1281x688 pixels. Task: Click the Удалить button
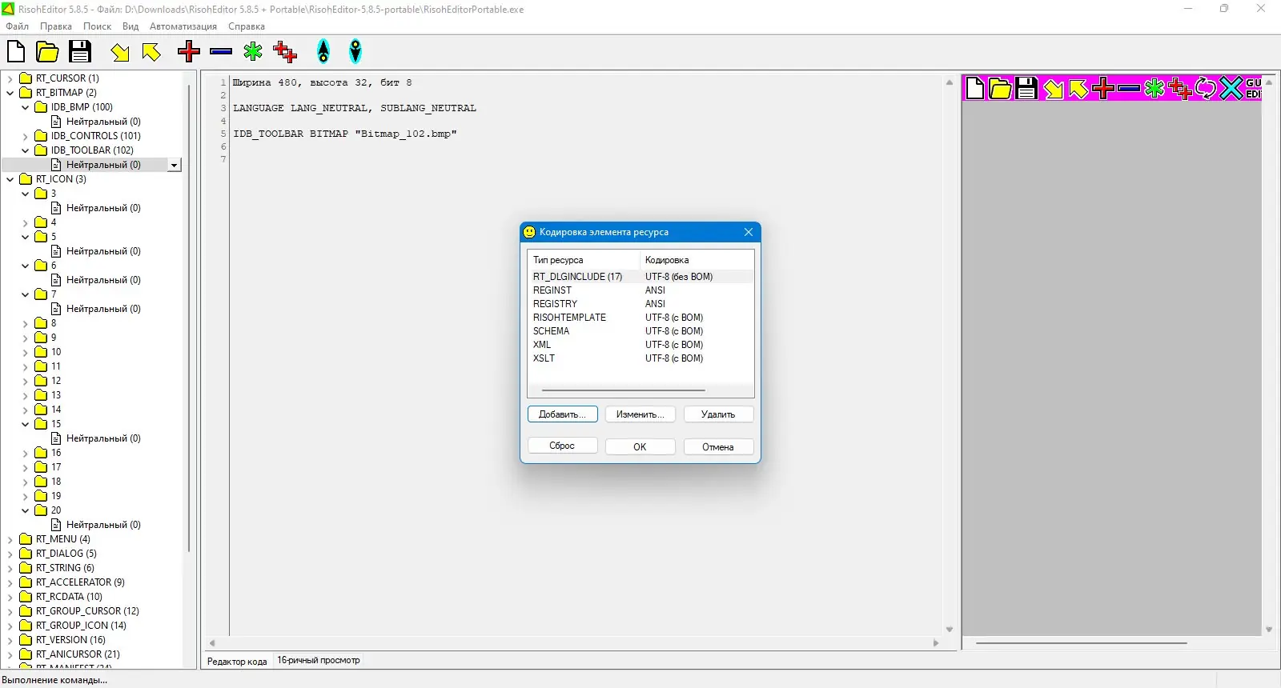[x=718, y=414]
